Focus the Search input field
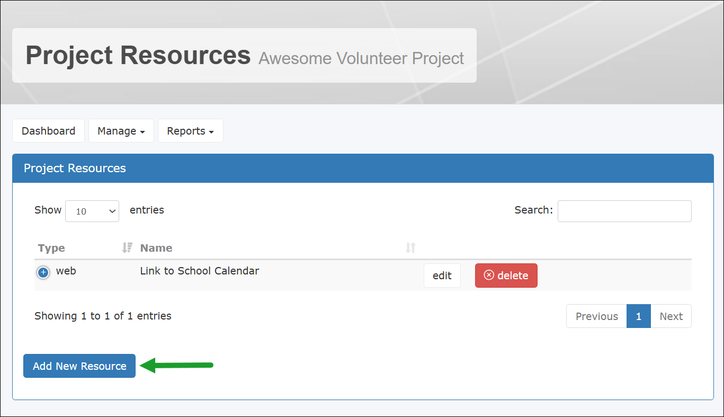The height and width of the screenshot is (417, 724). click(x=624, y=211)
